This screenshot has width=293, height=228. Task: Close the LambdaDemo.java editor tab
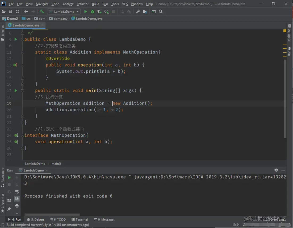pyautogui.click(x=42, y=25)
